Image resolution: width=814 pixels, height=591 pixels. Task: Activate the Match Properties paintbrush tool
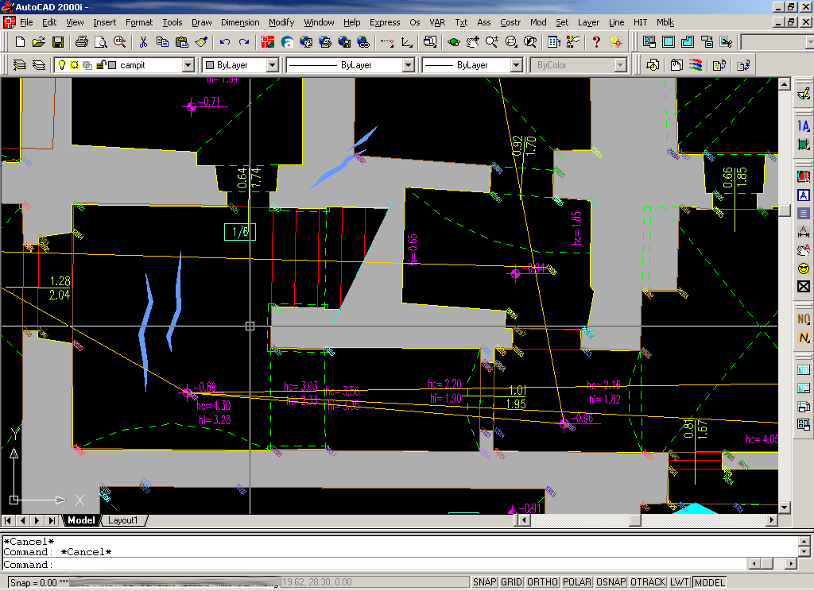click(201, 42)
